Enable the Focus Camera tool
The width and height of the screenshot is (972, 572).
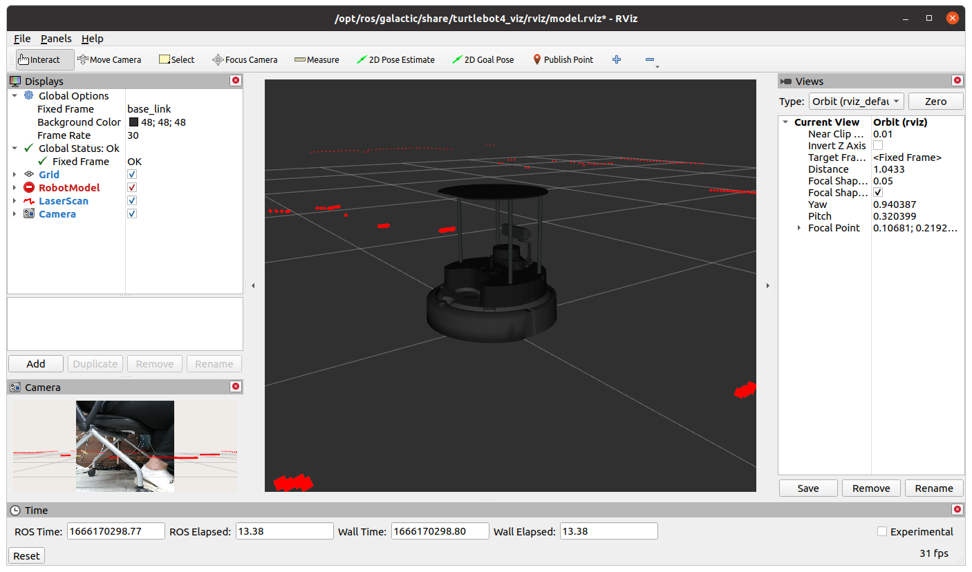tap(244, 59)
